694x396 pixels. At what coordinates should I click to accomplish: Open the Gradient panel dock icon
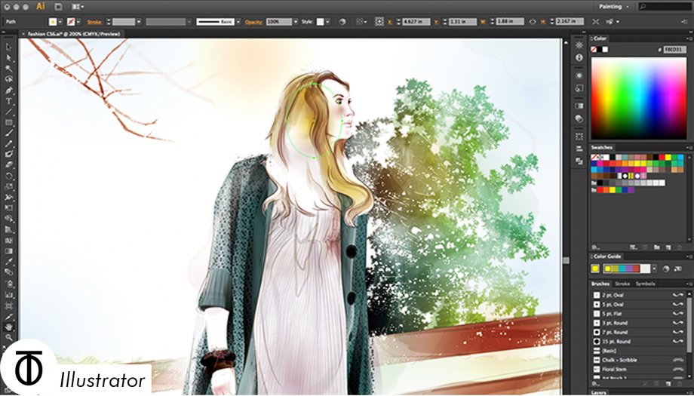[x=579, y=106]
